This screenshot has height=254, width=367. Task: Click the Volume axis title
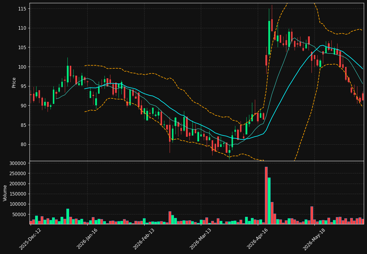(x=5, y=193)
